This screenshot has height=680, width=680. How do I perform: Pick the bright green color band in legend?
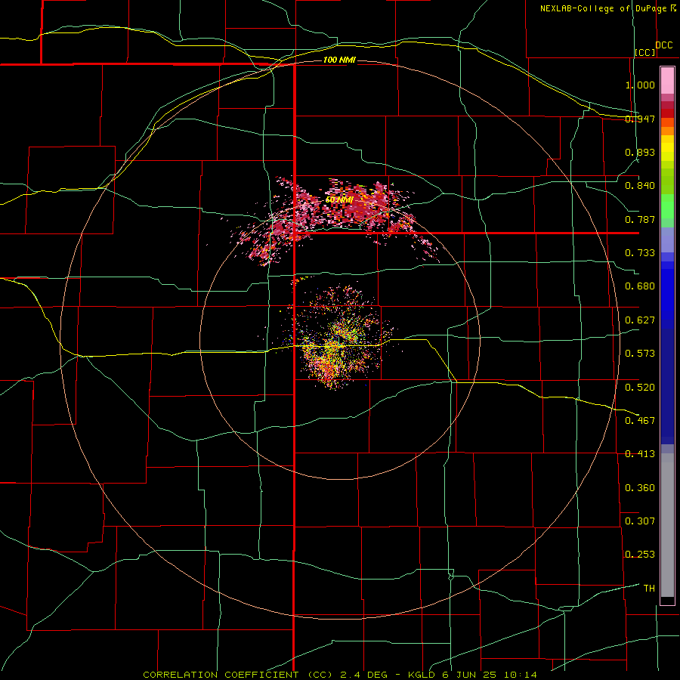[667, 206]
